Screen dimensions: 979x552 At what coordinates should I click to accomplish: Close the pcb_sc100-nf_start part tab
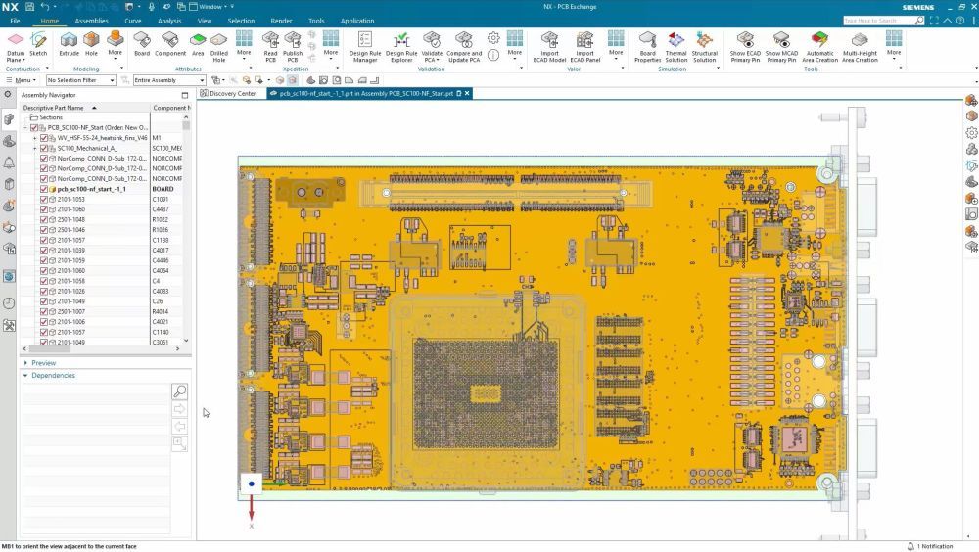(x=466, y=93)
